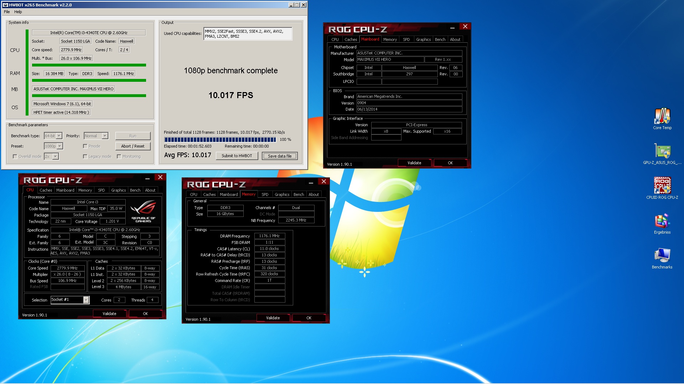Maximize the HWBOT x265 Benchmark window

pos(297,5)
